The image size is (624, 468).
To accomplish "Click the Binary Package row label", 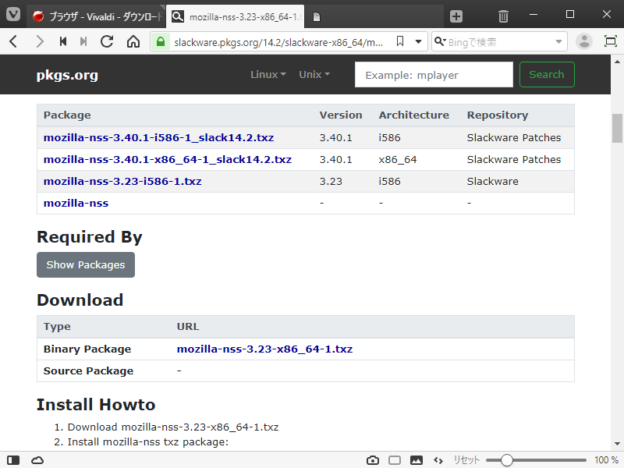I will [x=87, y=349].
